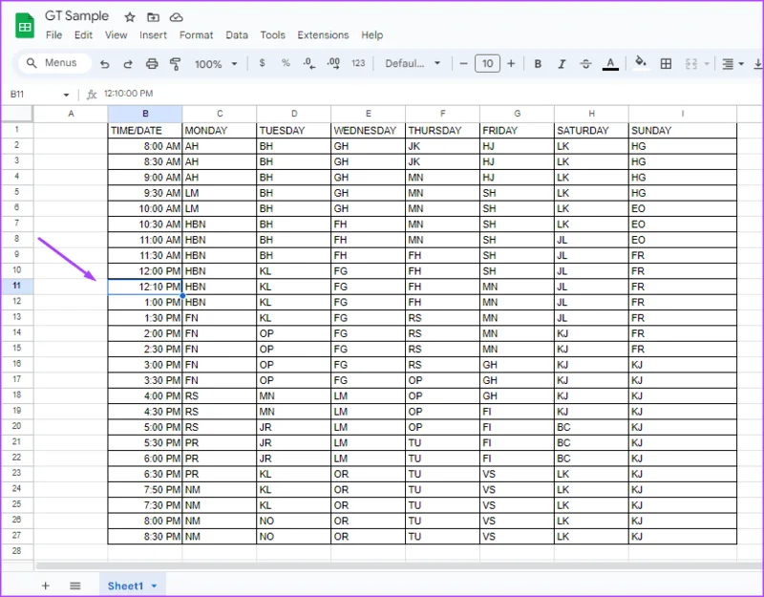Select column B header
The width and height of the screenshot is (764, 597).
pos(145,114)
